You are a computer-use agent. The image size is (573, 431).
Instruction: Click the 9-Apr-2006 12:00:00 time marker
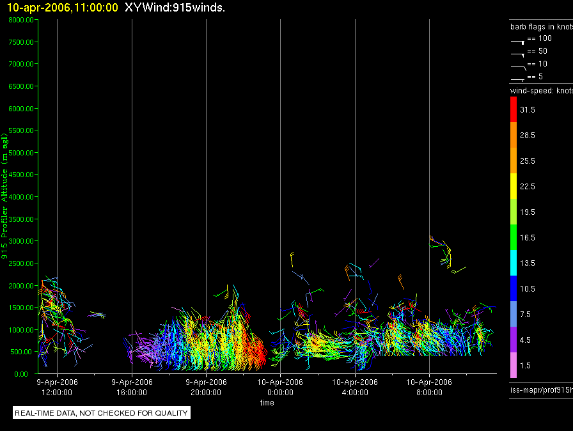[57, 387]
